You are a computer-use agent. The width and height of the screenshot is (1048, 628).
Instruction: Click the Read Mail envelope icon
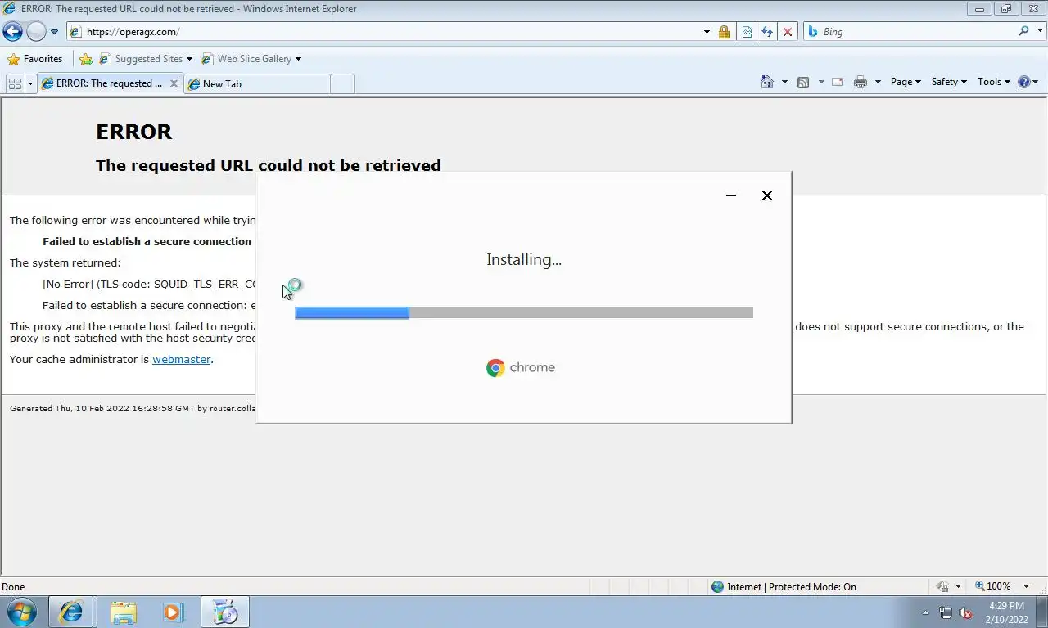coord(838,82)
